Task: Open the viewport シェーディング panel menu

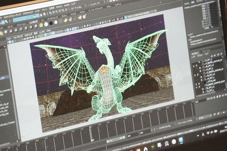Action: click(18, 37)
